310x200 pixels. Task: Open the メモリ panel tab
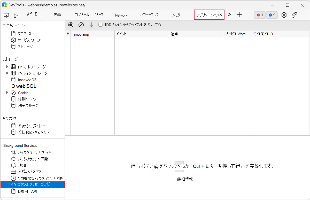pos(176,15)
